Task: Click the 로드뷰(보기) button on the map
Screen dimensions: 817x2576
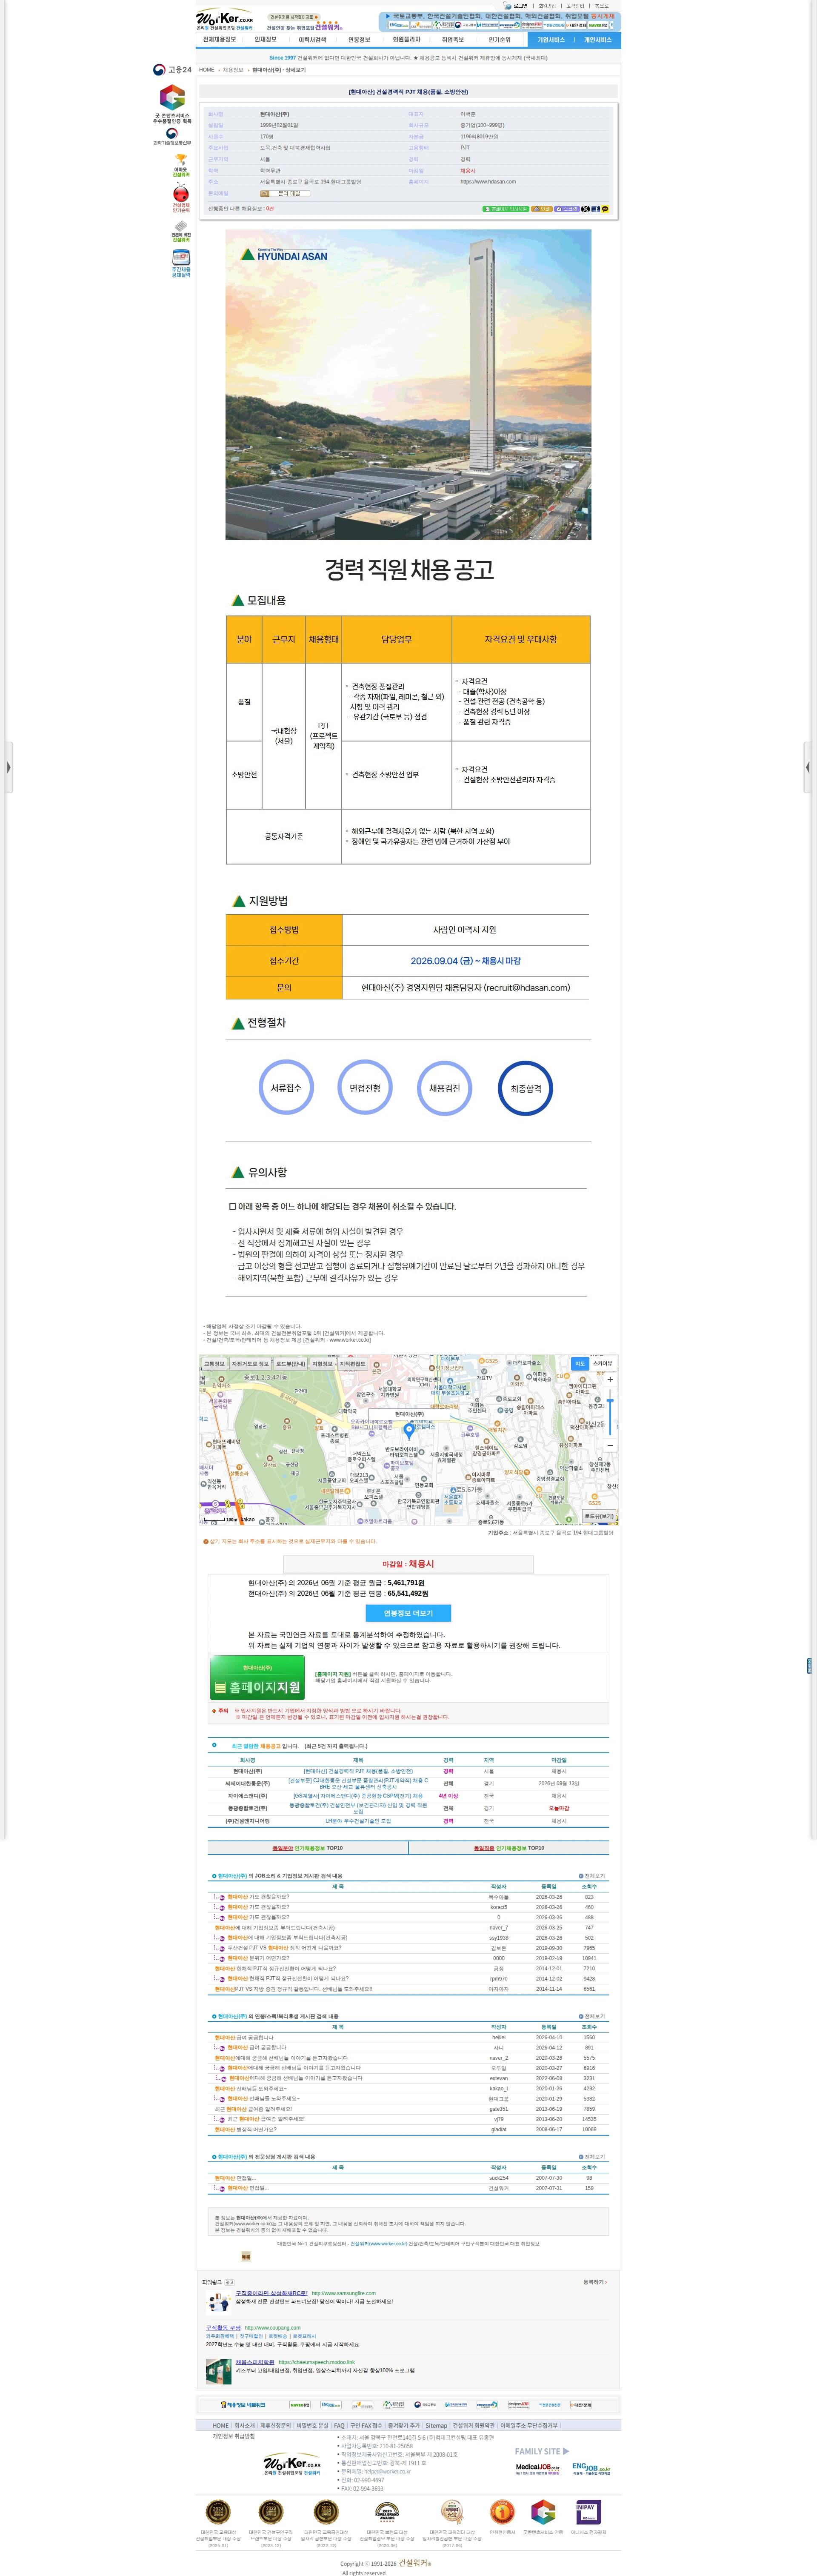Action: (x=600, y=1516)
